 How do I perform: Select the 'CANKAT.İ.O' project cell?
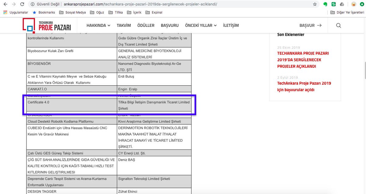(x=72, y=89)
